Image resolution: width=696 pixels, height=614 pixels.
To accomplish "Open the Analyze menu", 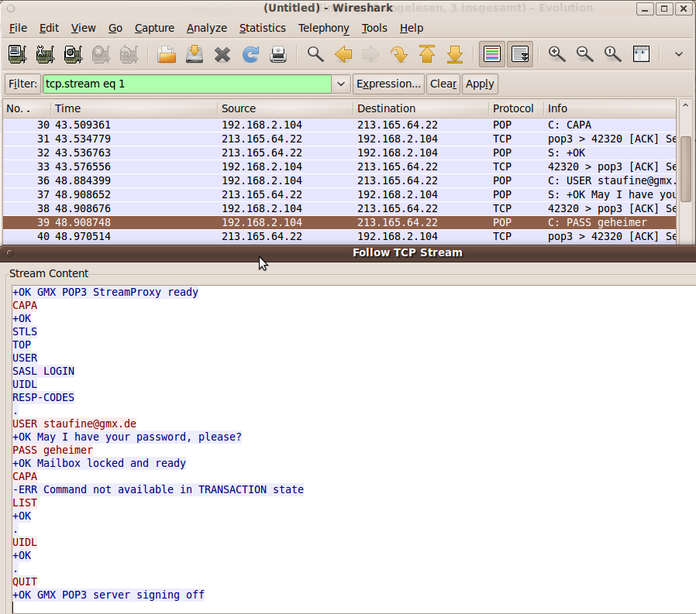I will pyautogui.click(x=206, y=28).
